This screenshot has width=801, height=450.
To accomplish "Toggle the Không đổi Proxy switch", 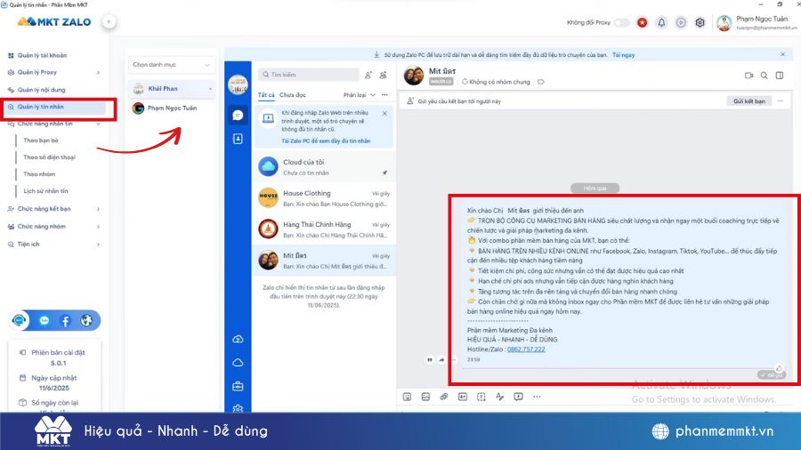I will [621, 22].
